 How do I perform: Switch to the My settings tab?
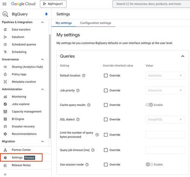64,23
